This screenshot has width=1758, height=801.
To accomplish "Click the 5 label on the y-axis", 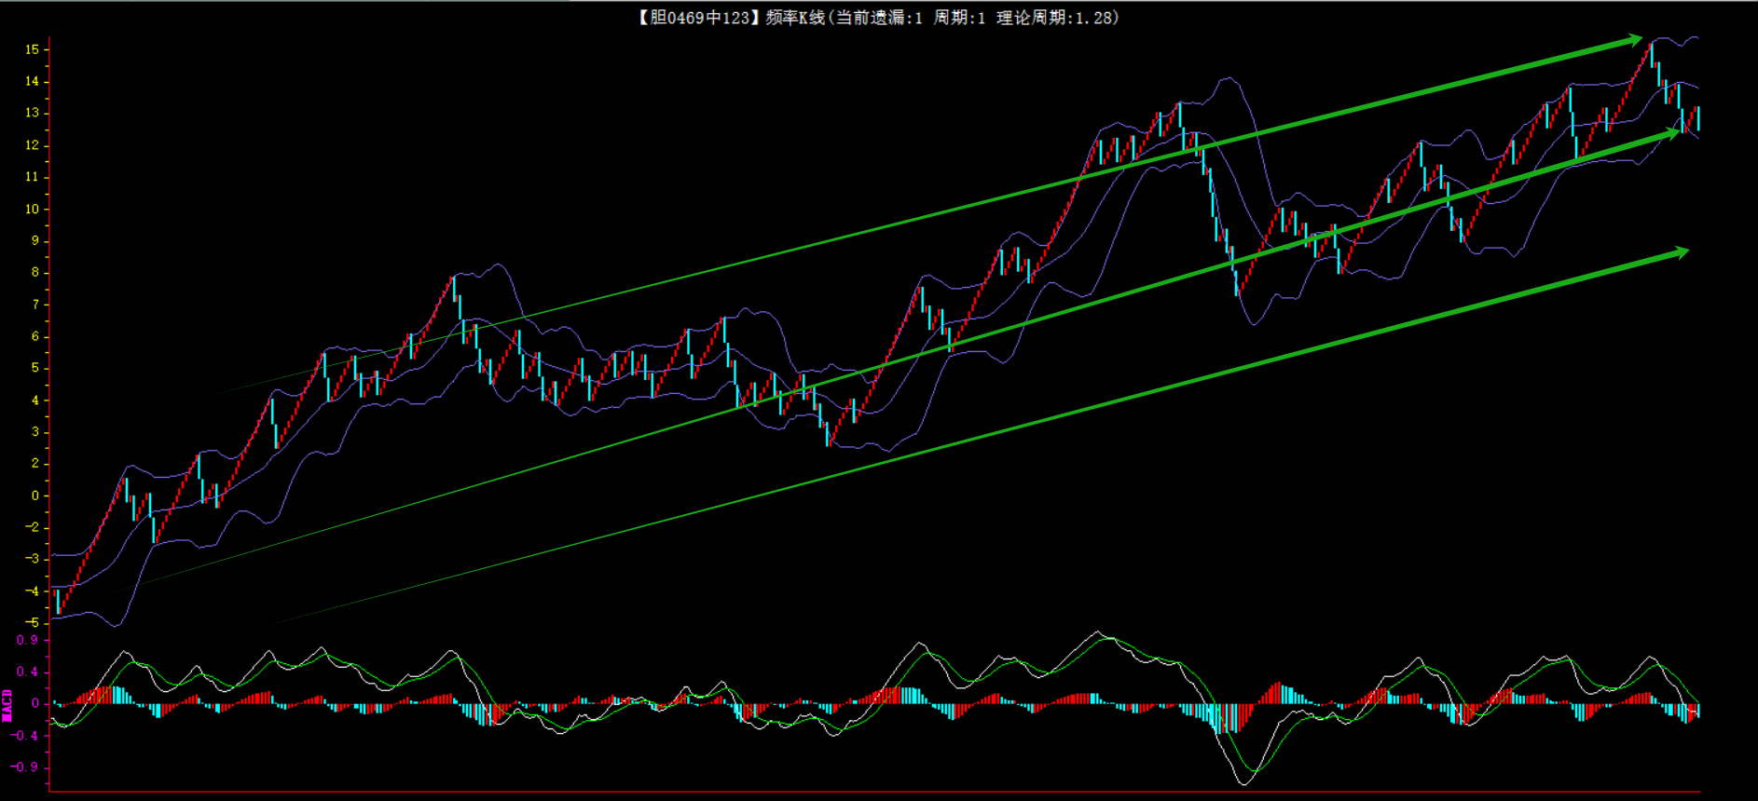I will [x=35, y=368].
